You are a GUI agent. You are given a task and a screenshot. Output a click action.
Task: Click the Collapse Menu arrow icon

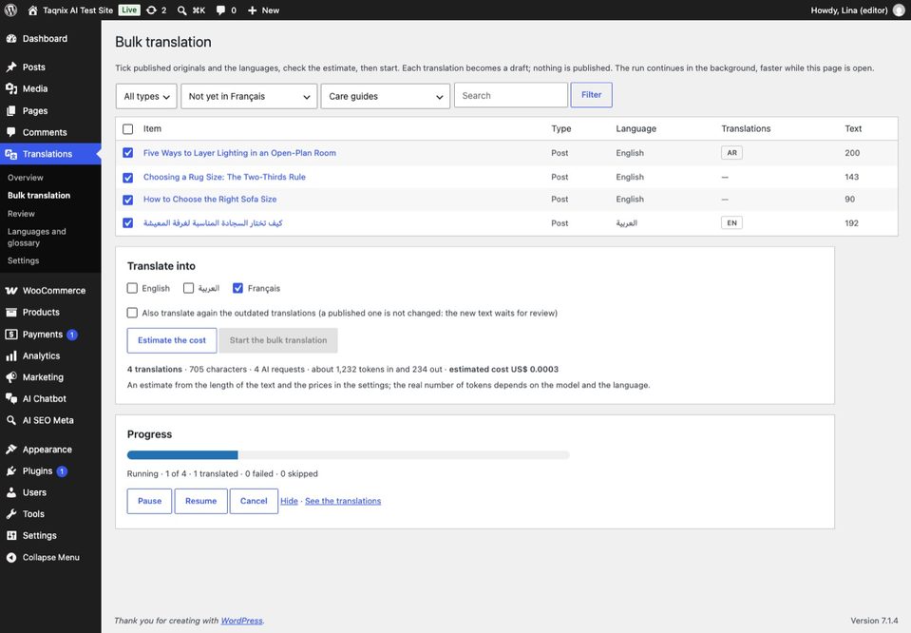click(11, 557)
